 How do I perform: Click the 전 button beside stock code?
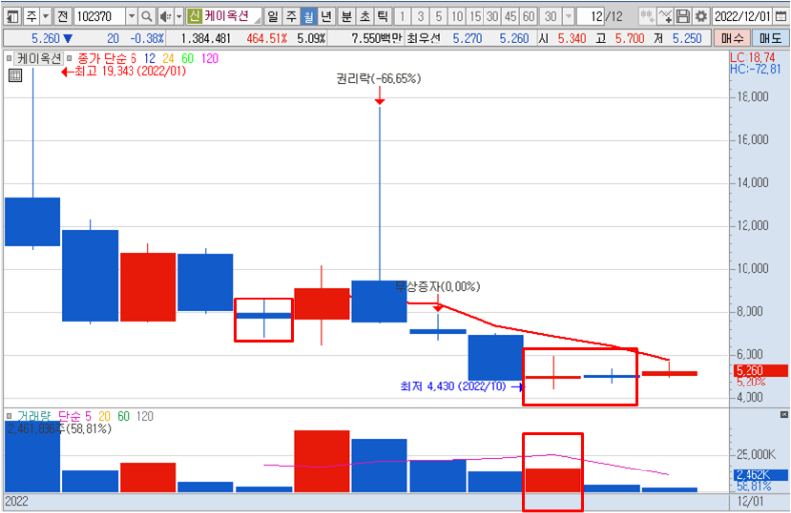click(x=63, y=17)
